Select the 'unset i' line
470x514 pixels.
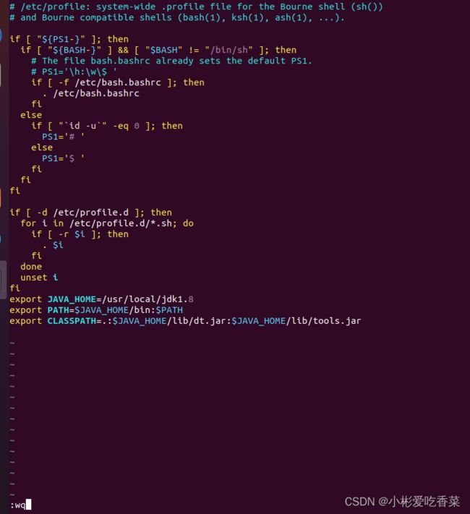(39, 278)
